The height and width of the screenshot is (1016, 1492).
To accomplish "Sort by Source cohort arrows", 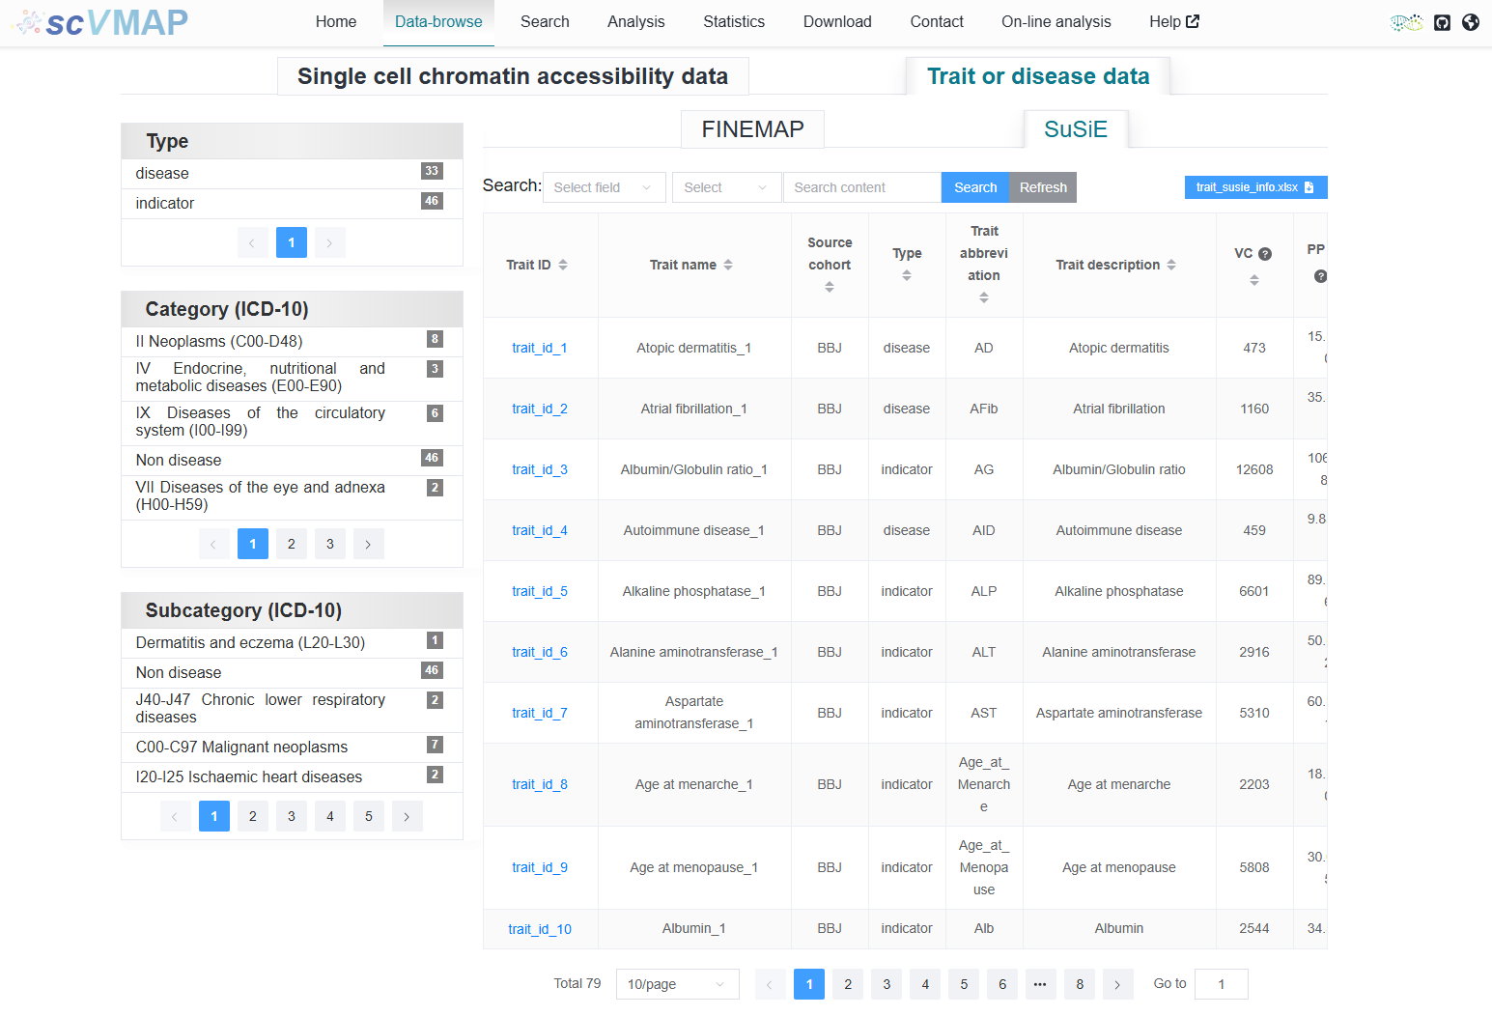I will point(830,287).
